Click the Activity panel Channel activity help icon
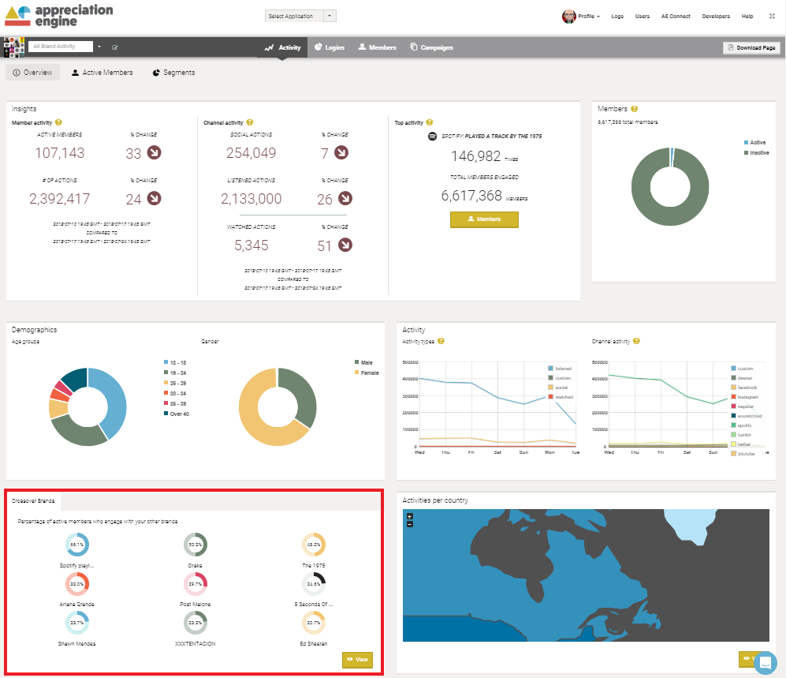Image resolution: width=786 pixels, height=678 pixels. [x=637, y=341]
